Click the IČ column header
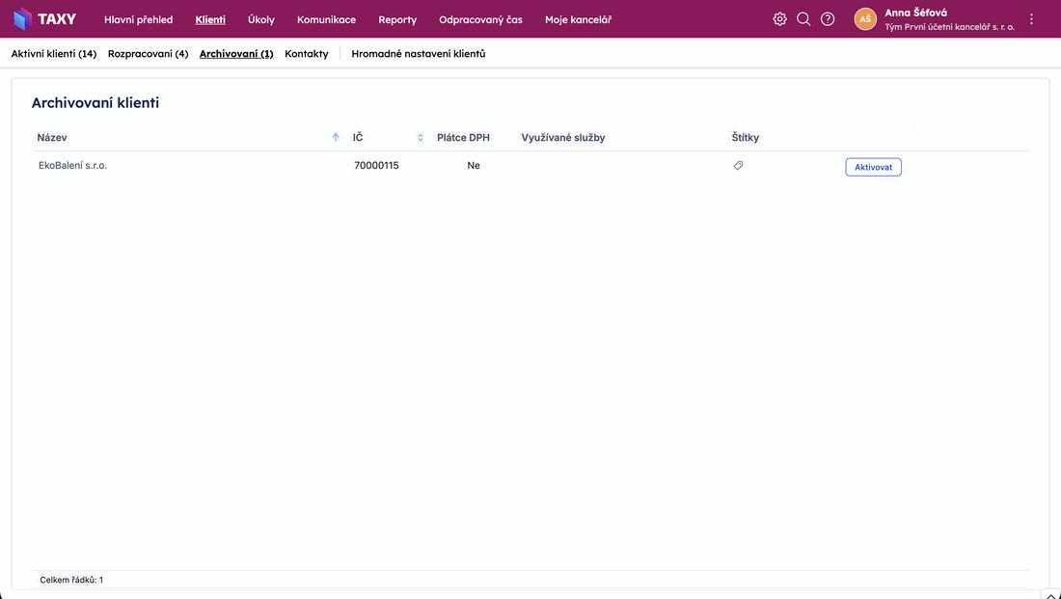Image resolution: width=1061 pixels, height=599 pixels. point(358,137)
